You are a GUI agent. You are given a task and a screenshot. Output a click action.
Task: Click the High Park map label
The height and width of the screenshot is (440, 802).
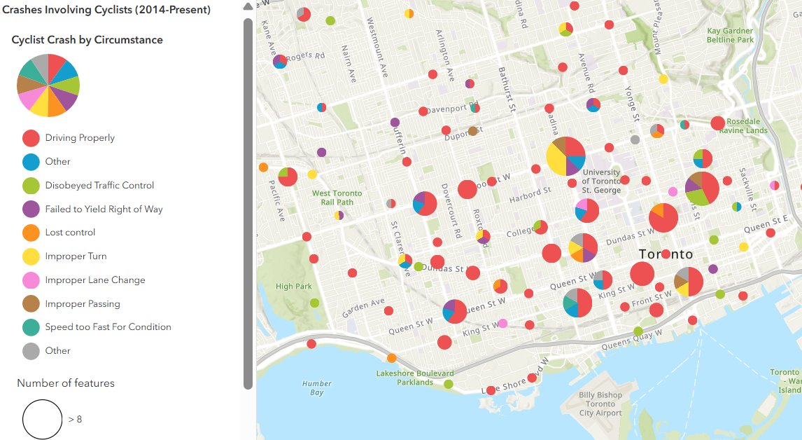pyautogui.click(x=294, y=287)
